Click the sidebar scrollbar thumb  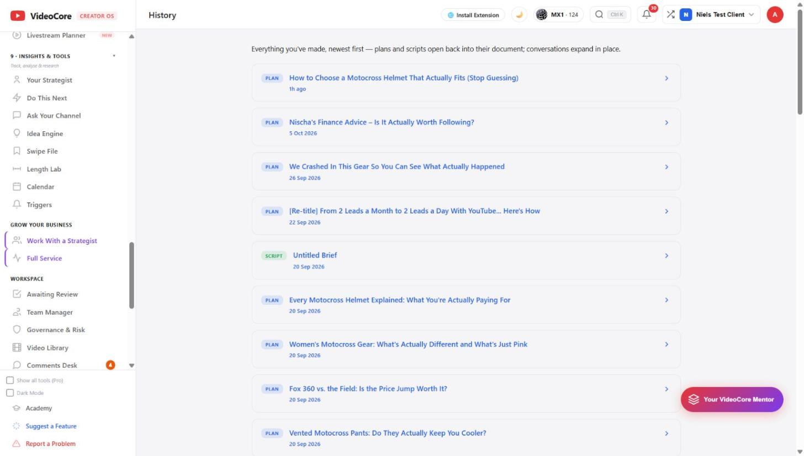click(131, 275)
